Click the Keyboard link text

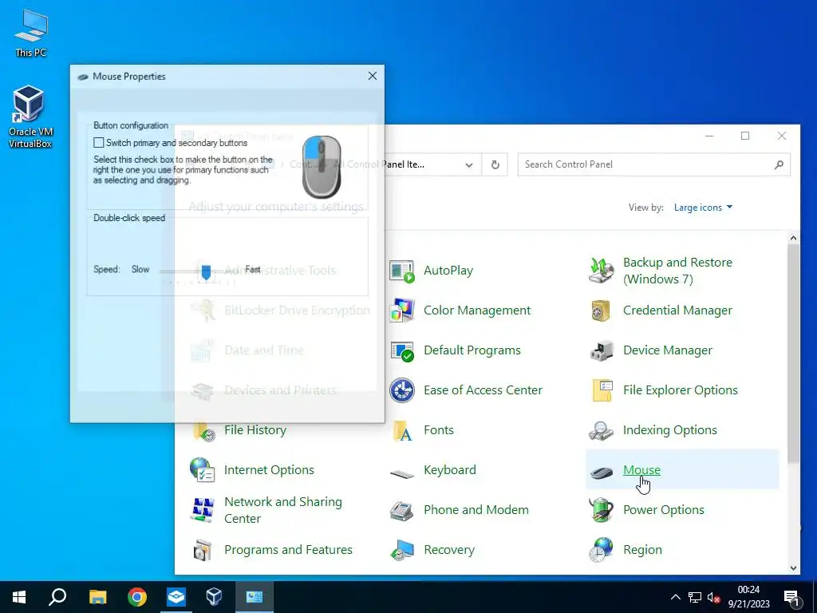coord(450,470)
